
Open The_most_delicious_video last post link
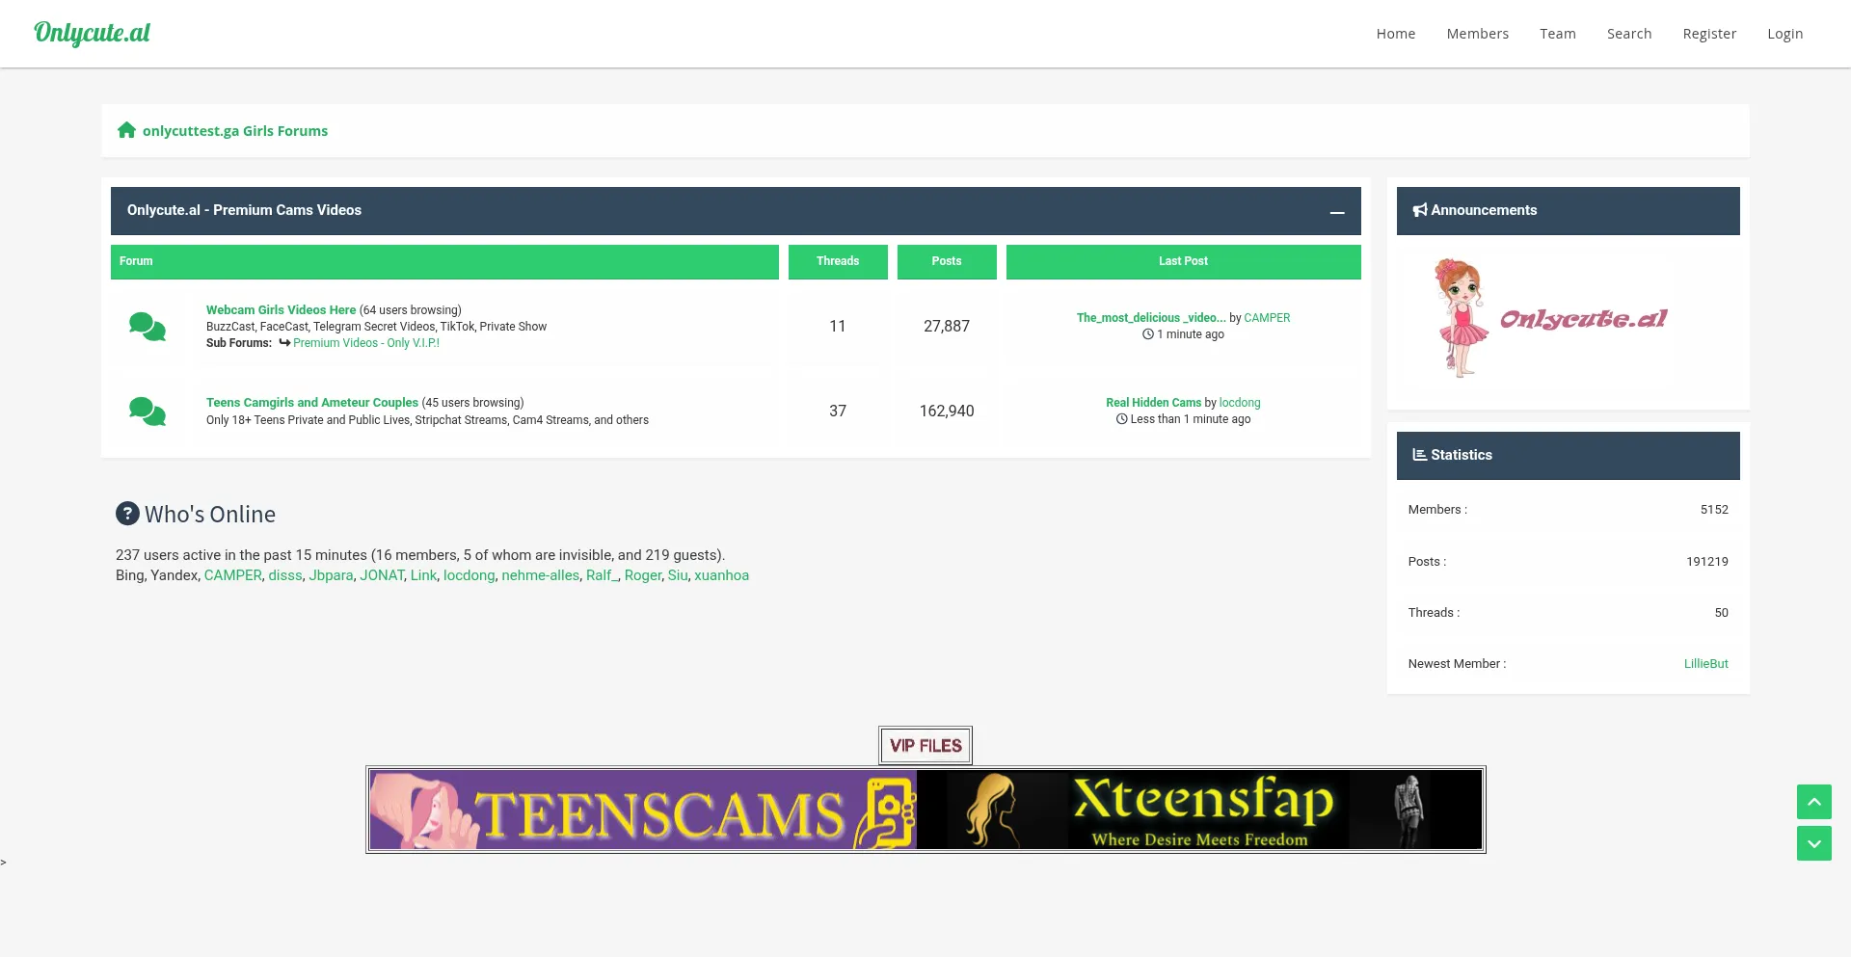(x=1151, y=318)
